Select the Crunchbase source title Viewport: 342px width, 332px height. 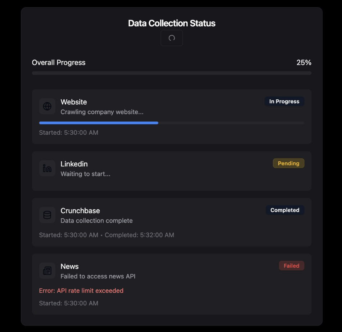[x=80, y=211]
